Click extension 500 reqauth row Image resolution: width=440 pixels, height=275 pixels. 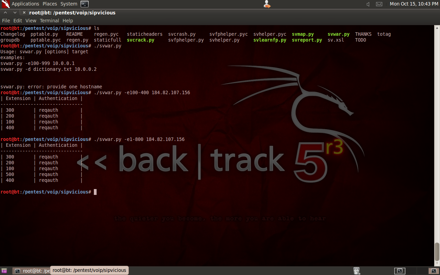tap(42, 174)
